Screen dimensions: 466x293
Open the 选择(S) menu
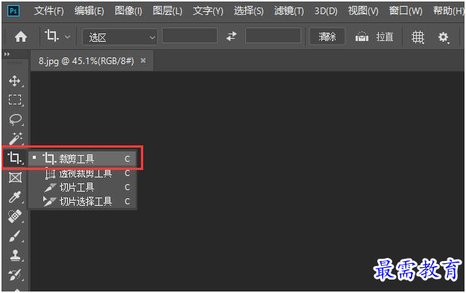(x=249, y=11)
